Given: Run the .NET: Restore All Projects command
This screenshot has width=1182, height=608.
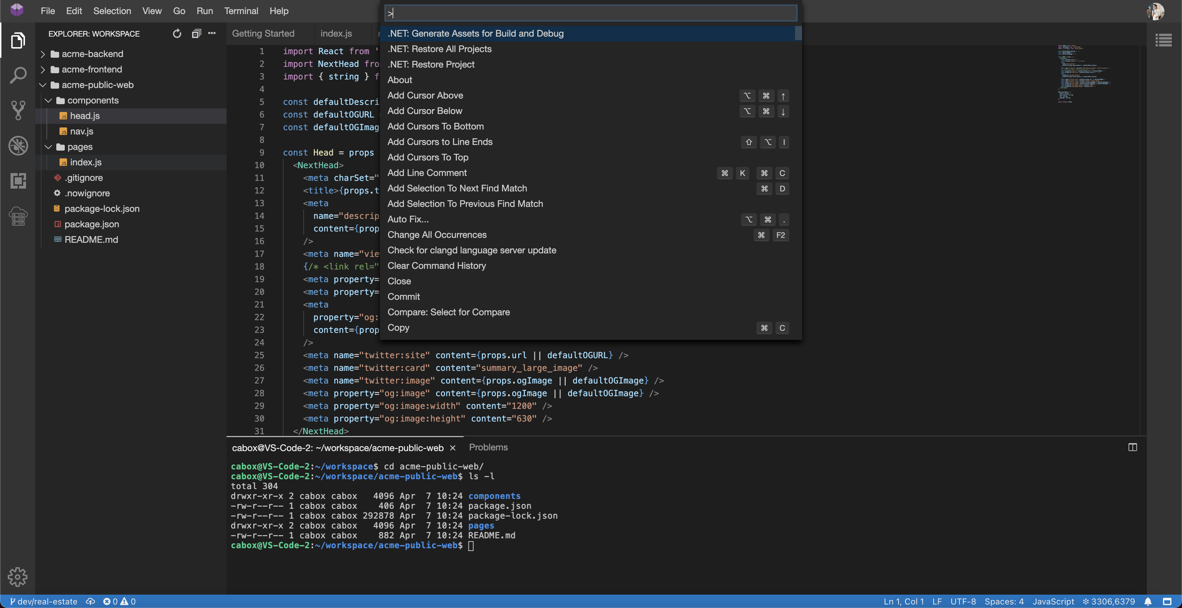Looking at the screenshot, I should pyautogui.click(x=439, y=49).
